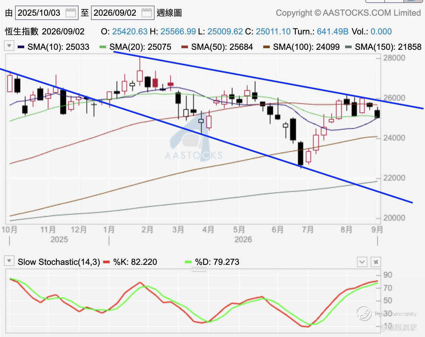Click the %D green line legend swatch
The height and width of the screenshot is (337, 425).
pos(188,262)
